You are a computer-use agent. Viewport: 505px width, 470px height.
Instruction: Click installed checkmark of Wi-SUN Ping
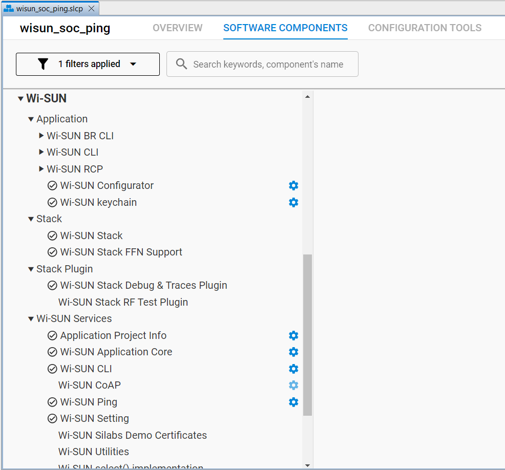tap(52, 402)
